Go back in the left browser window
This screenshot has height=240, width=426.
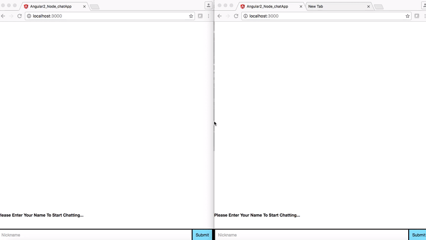(x=3, y=16)
